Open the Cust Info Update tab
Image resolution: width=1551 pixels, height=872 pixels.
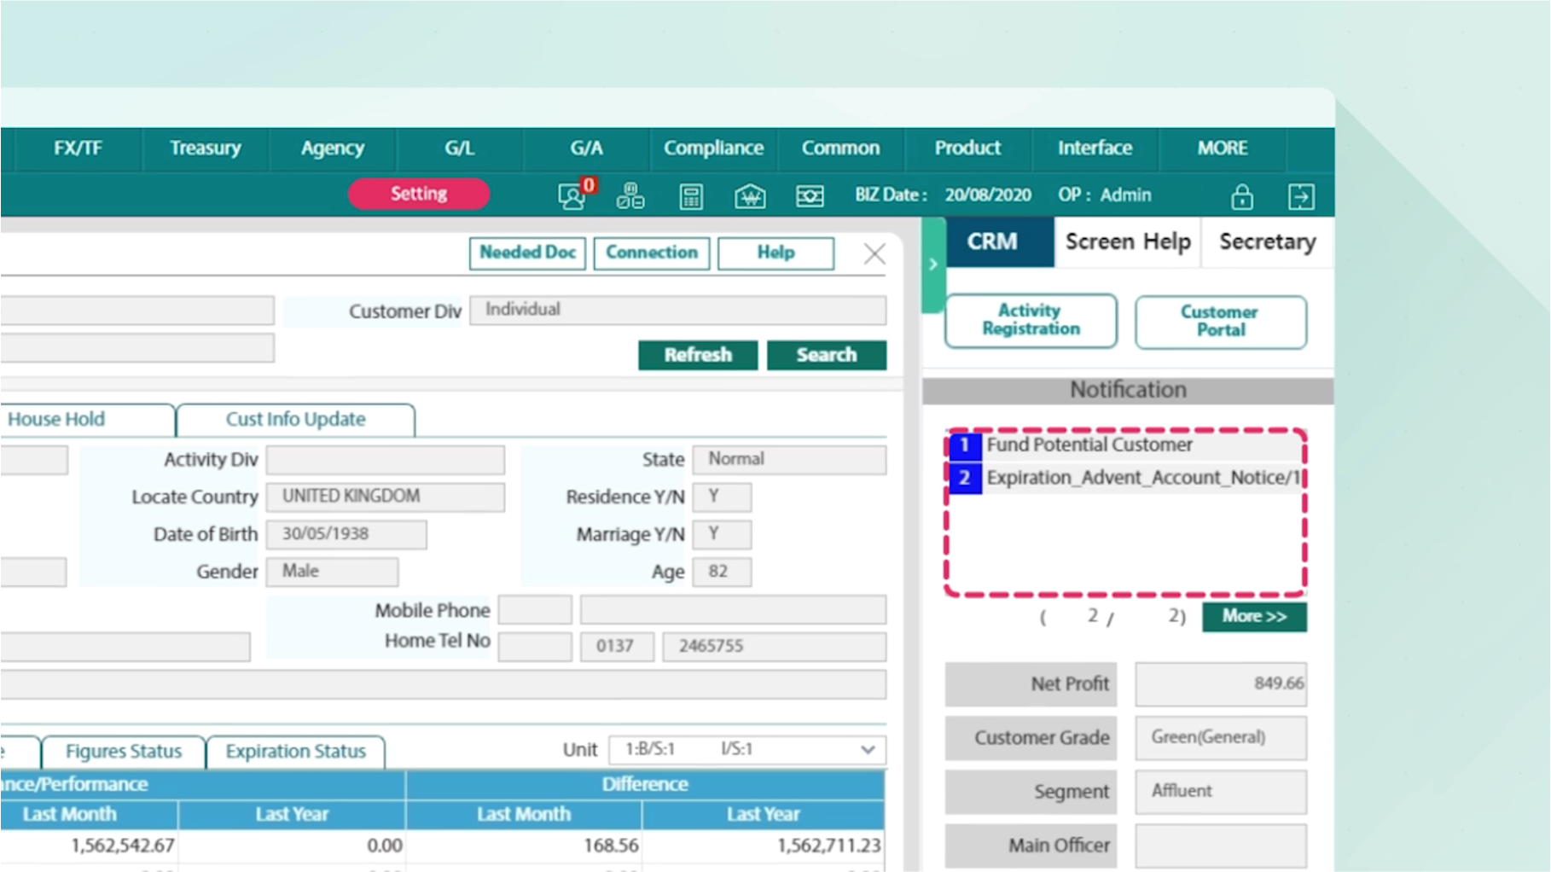point(295,420)
